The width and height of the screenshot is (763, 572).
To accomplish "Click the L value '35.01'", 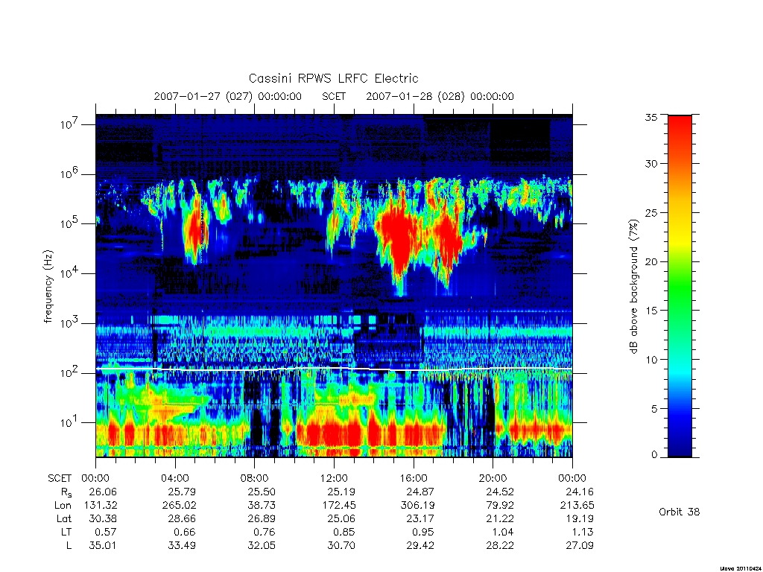I will (x=103, y=546).
